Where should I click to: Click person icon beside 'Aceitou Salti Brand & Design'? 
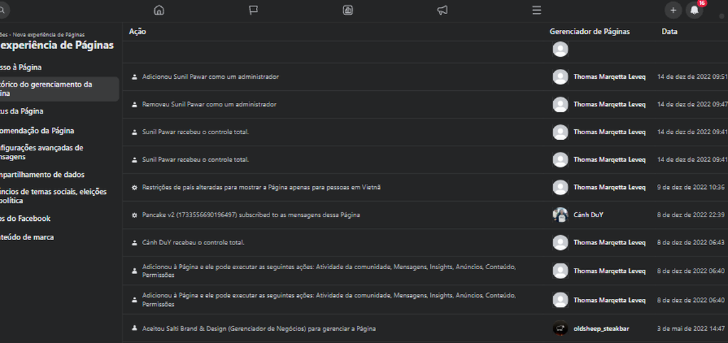coord(134,328)
